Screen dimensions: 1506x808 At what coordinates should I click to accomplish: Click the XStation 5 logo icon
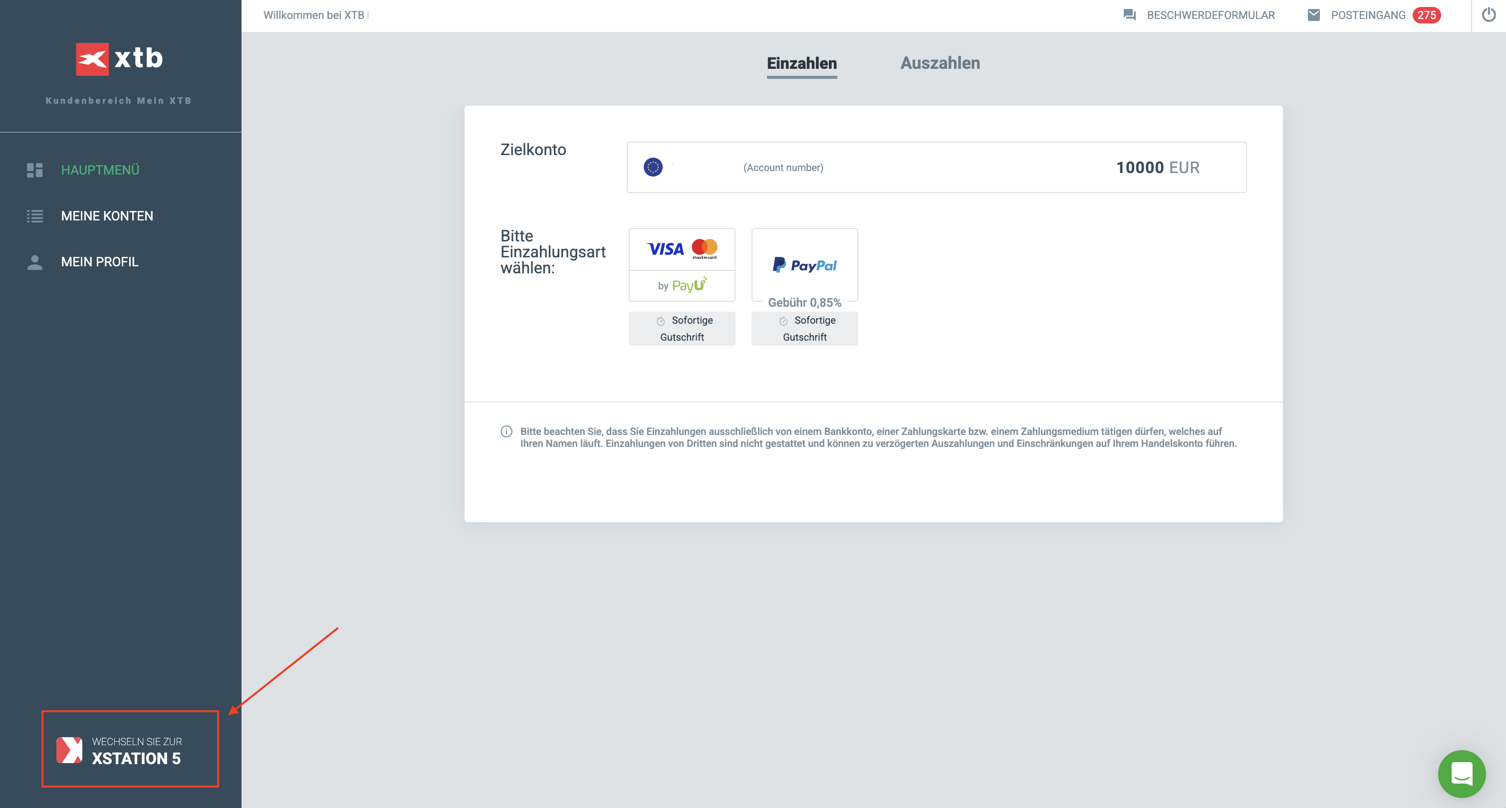coord(69,750)
